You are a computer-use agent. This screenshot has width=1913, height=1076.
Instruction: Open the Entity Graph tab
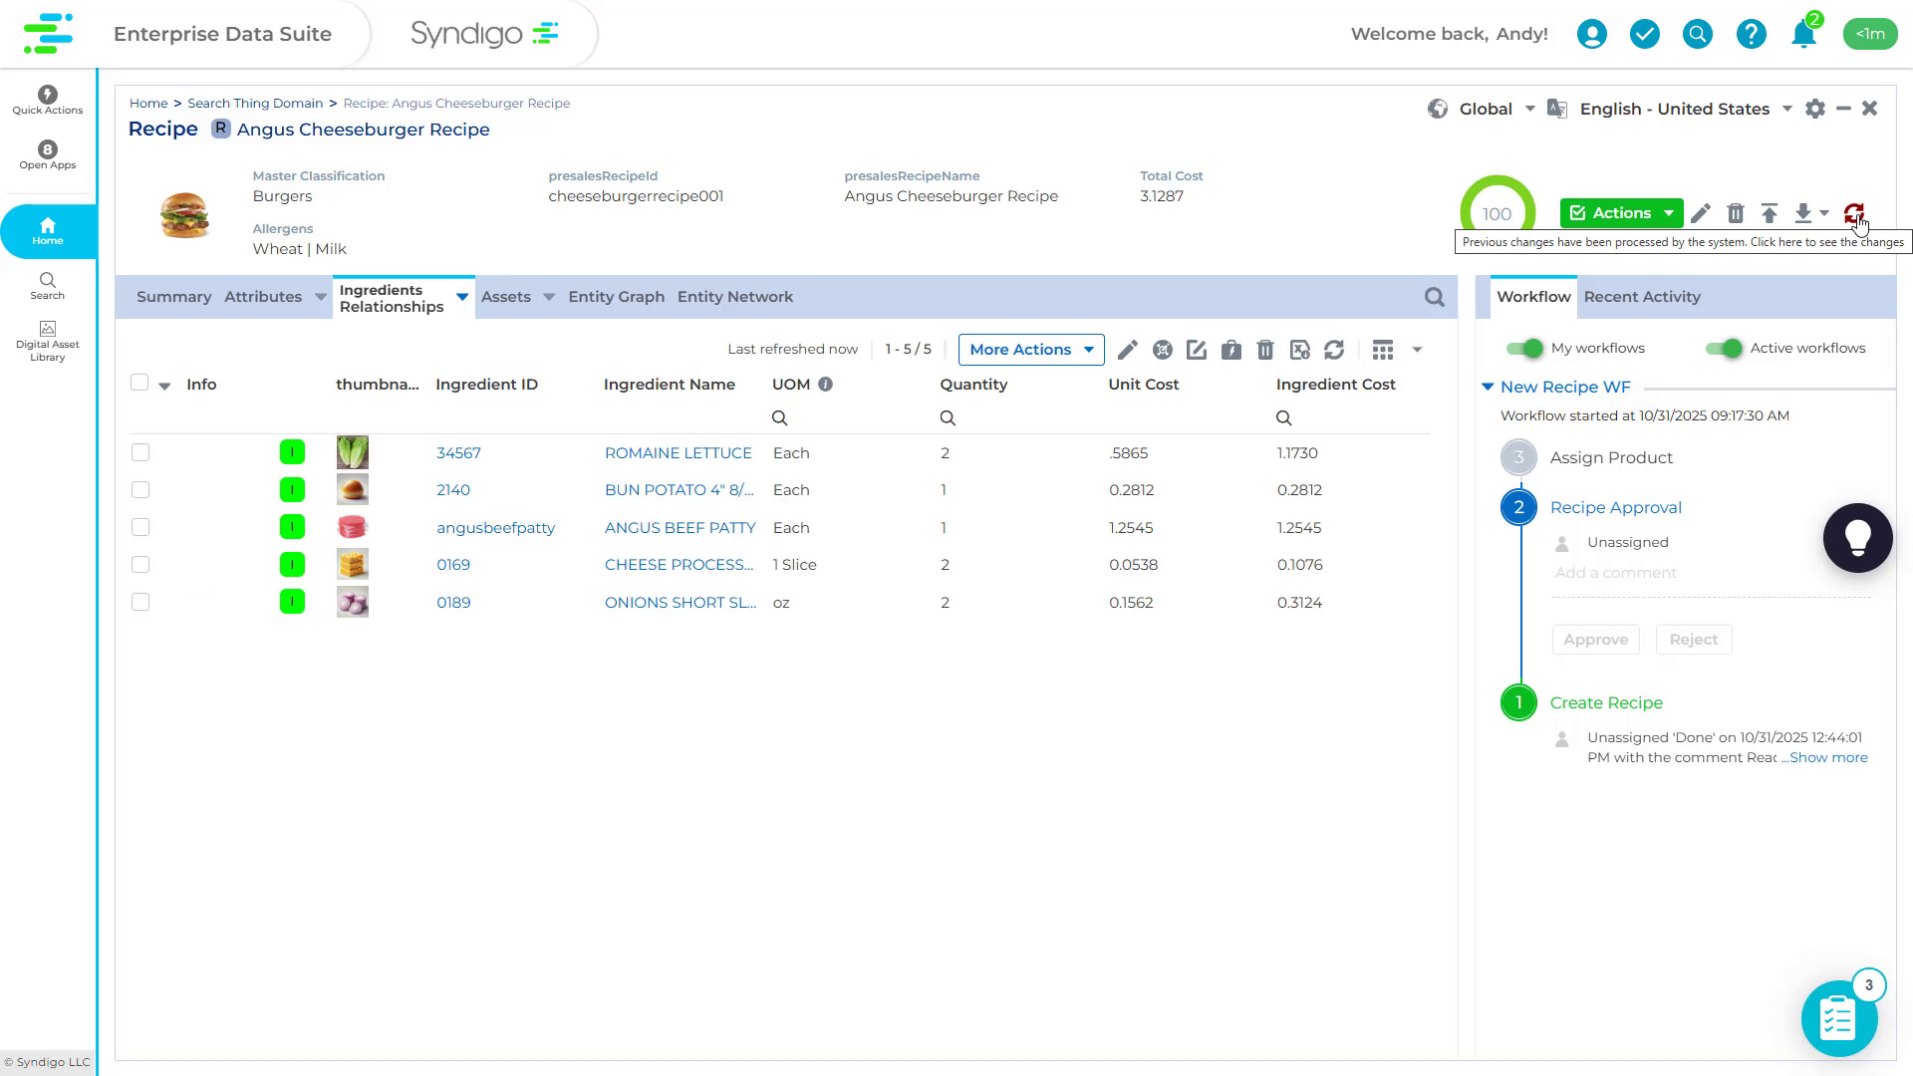[x=616, y=296]
